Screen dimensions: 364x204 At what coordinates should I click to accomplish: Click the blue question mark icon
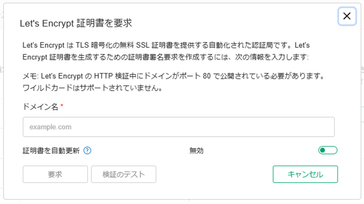tap(87, 150)
